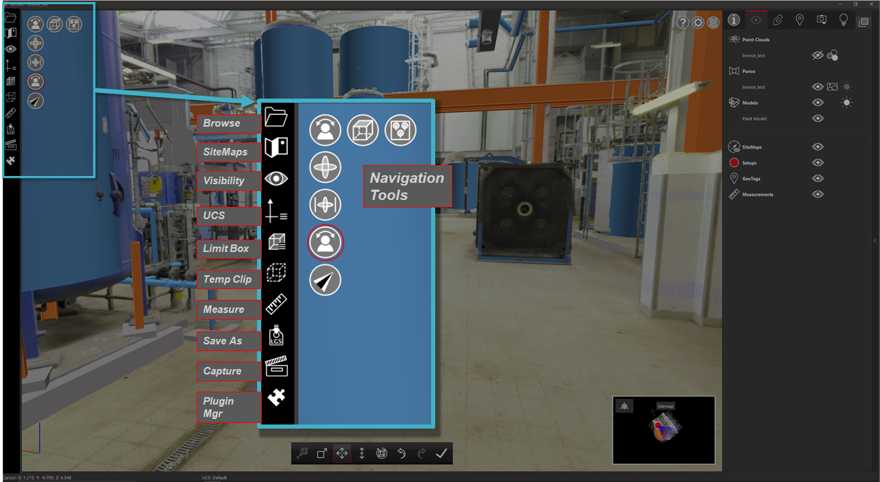Toggle GeoTags visibility eye
This screenshot has width=880, height=482.
click(818, 179)
